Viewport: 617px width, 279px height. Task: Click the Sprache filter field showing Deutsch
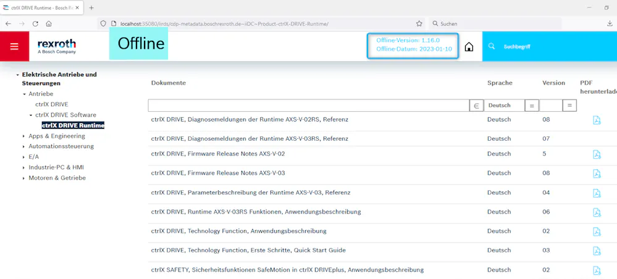click(x=505, y=106)
